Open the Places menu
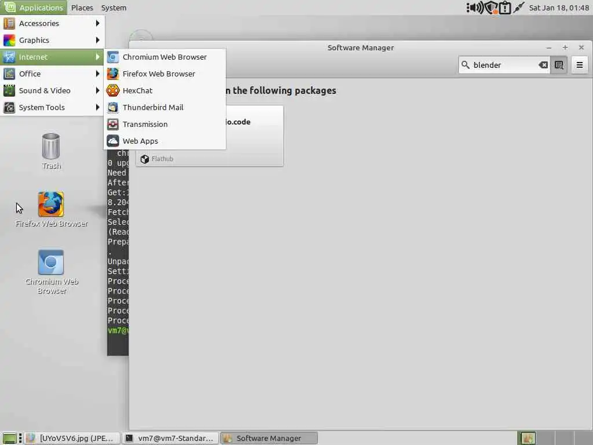Image resolution: width=593 pixels, height=445 pixels. [82, 8]
